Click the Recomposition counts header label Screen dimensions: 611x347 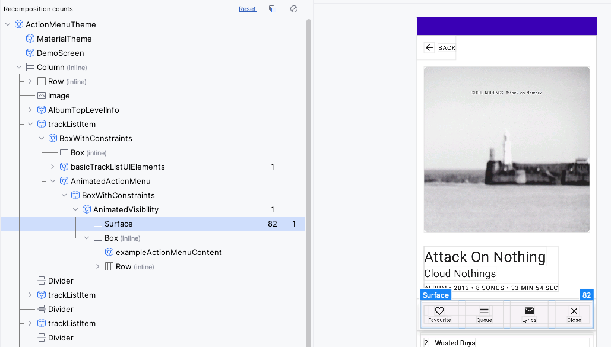[x=38, y=9]
